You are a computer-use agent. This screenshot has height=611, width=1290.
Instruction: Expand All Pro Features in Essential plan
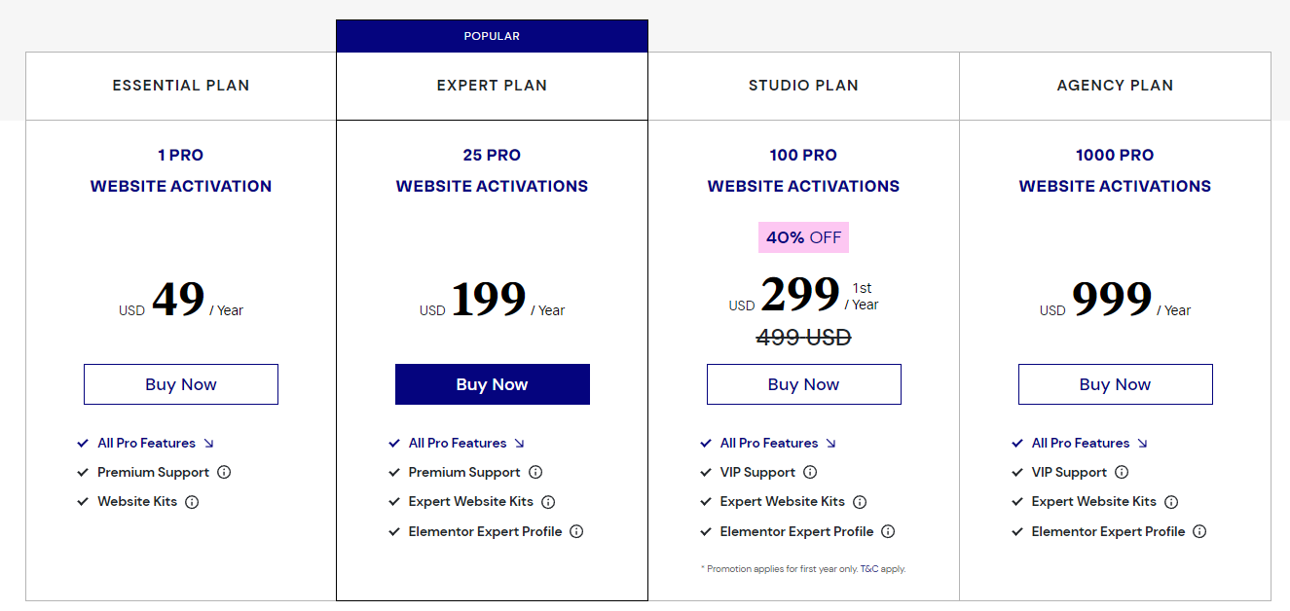coord(156,443)
